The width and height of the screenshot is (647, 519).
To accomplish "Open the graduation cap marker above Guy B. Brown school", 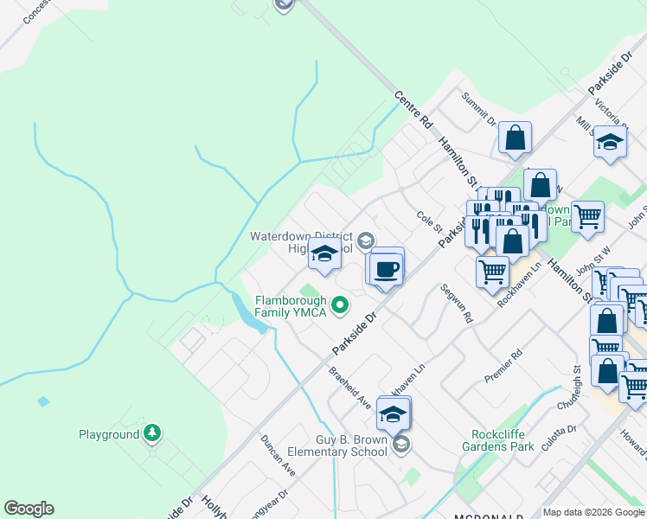I will point(393,414).
